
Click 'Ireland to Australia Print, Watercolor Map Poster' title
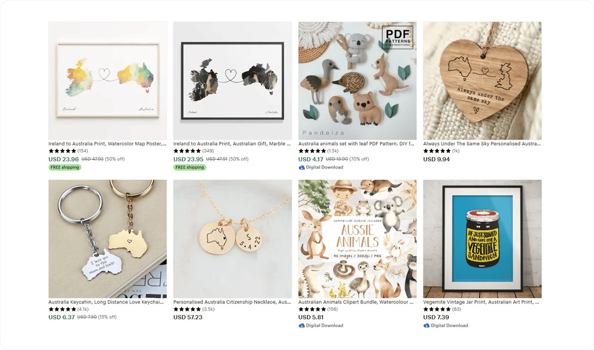pyautogui.click(x=107, y=144)
